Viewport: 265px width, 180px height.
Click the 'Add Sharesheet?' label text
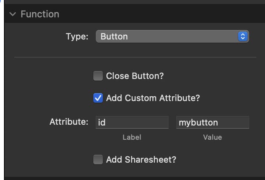tap(141, 160)
